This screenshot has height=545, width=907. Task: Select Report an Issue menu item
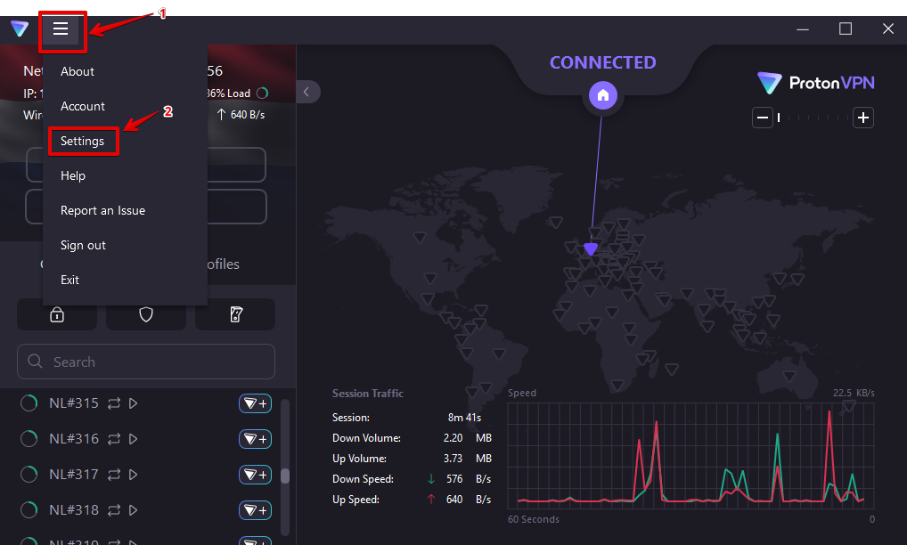click(102, 210)
